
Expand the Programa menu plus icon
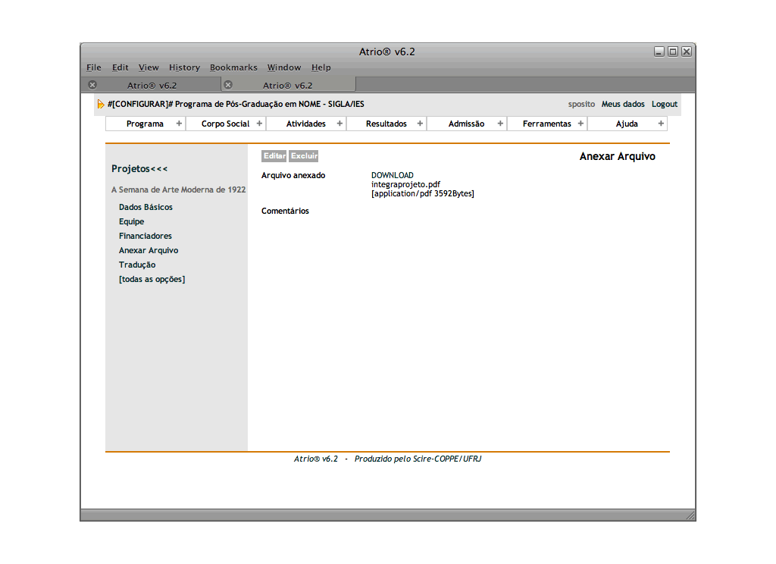179,124
